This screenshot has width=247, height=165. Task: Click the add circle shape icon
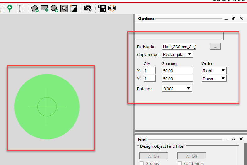coord(54,8)
